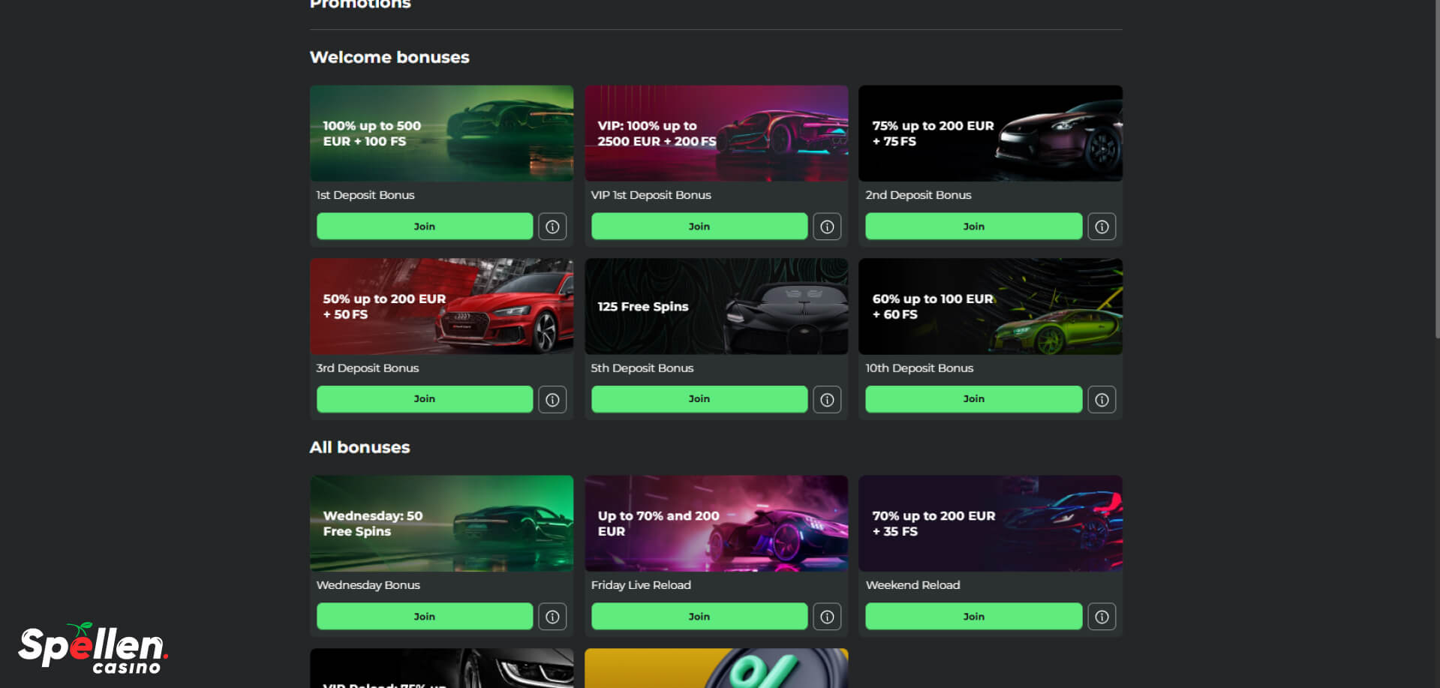Join the 1st Deposit Bonus promotion
1440x688 pixels.
pyautogui.click(x=424, y=226)
